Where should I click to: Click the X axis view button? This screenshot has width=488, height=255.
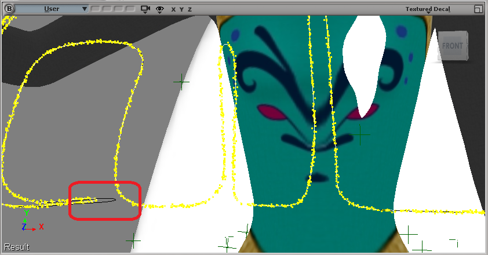[173, 10]
